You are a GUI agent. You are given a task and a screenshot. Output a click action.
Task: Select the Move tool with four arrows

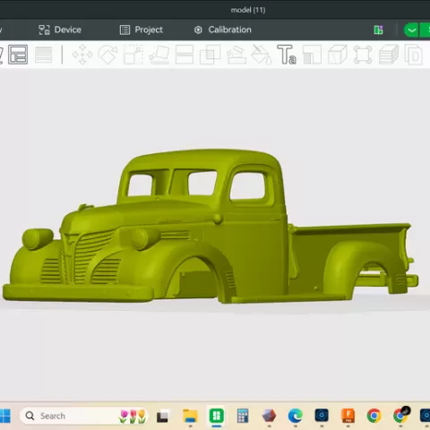click(82, 55)
